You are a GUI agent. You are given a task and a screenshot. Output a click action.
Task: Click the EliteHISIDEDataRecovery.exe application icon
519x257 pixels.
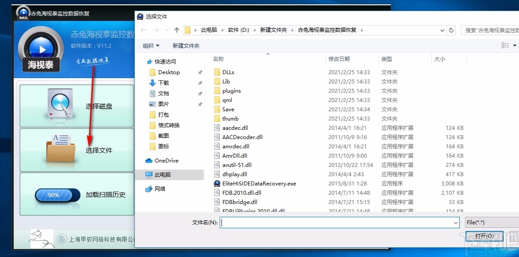(x=217, y=183)
